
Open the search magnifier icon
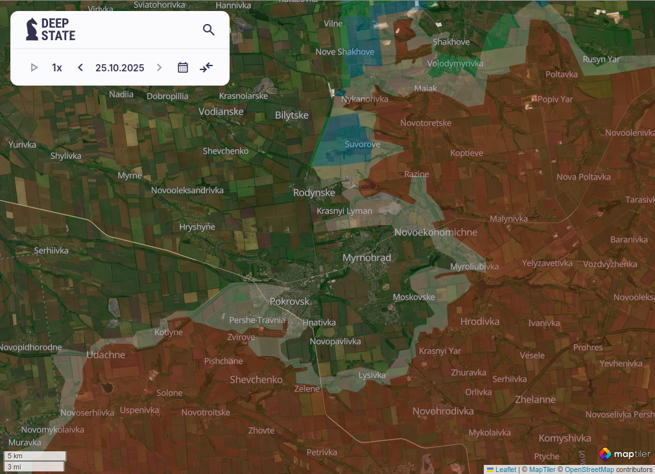point(208,30)
